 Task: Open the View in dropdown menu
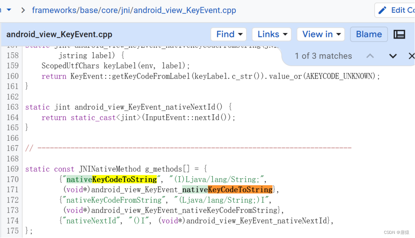click(x=321, y=34)
